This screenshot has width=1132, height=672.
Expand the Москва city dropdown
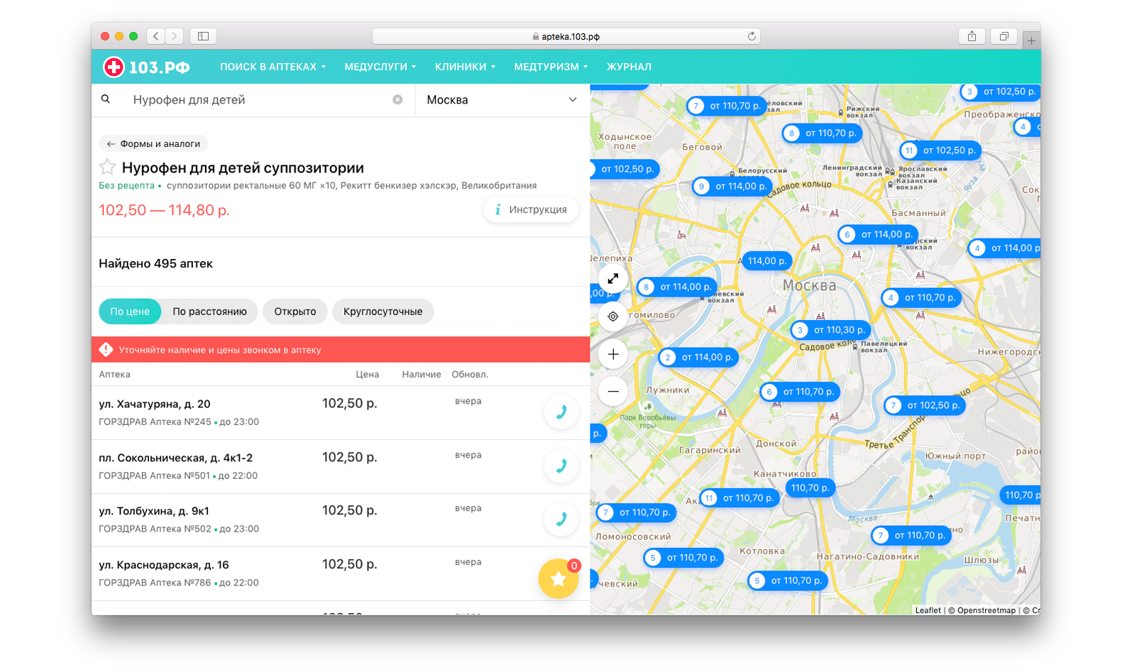pyautogui.click(x=502, y=100)
